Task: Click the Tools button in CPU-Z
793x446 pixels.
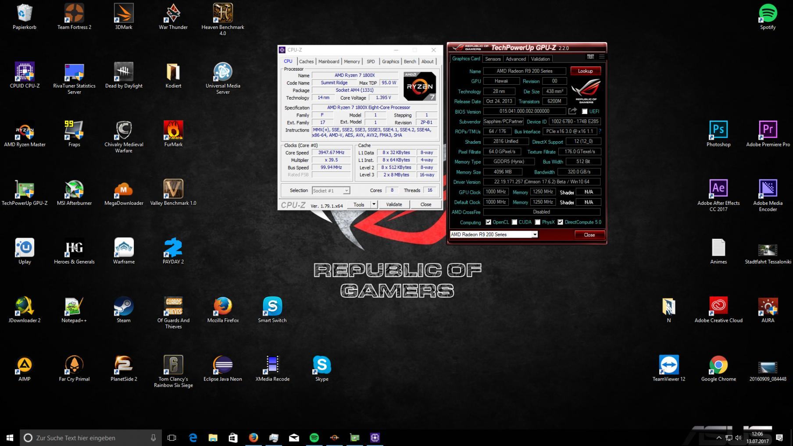Action: [x=359, y=204]
